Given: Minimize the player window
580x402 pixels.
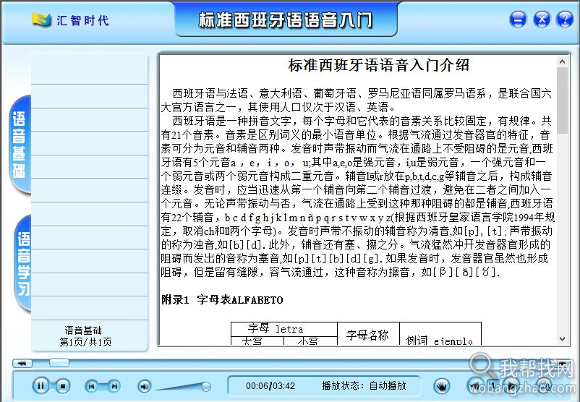Looking at the screenshot, I should tap(518, 19).
